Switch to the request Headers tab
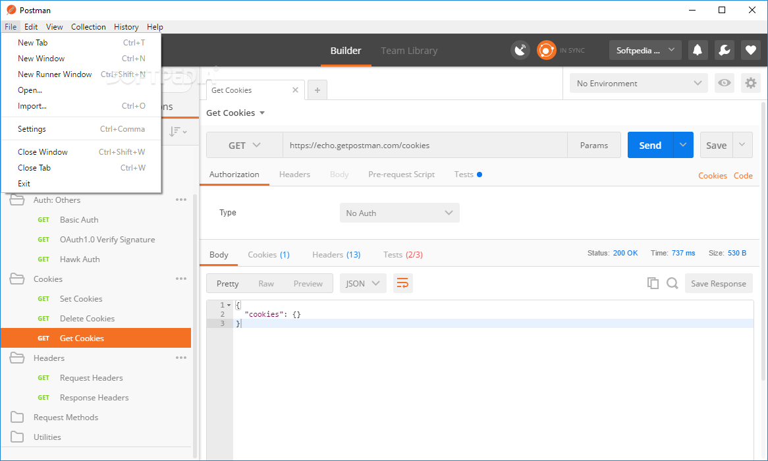Viewport: 768px width, 461px height. 294,175
